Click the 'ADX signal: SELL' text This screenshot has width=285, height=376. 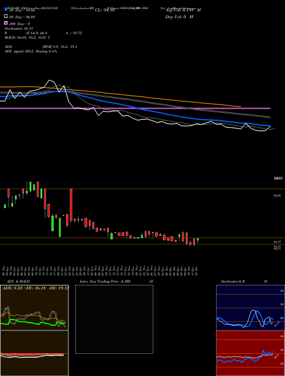pyautogui.click(x=19, y=51)
